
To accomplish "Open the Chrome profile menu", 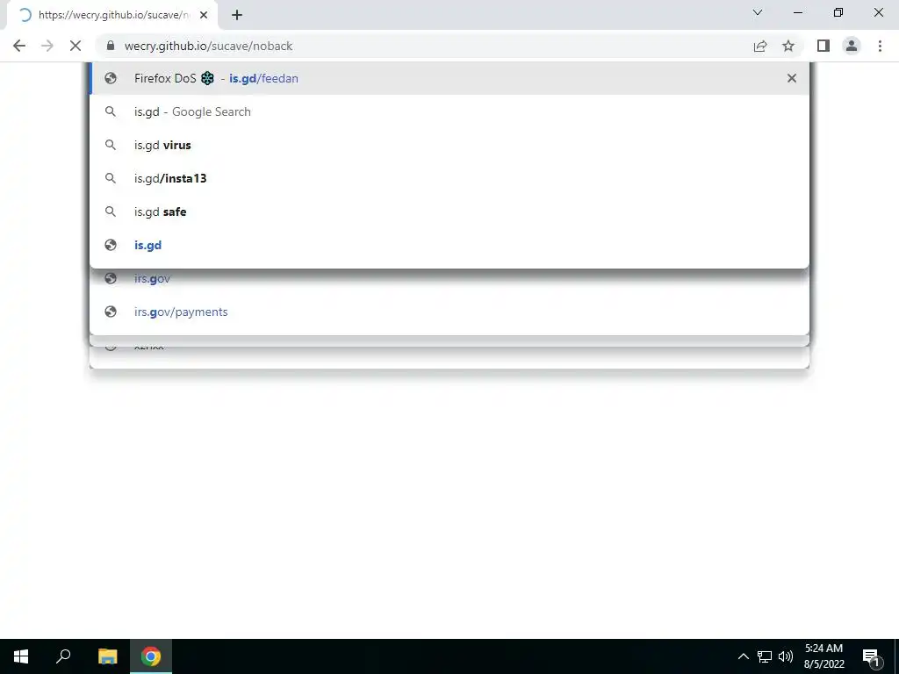I will click(x=852, y=46).
